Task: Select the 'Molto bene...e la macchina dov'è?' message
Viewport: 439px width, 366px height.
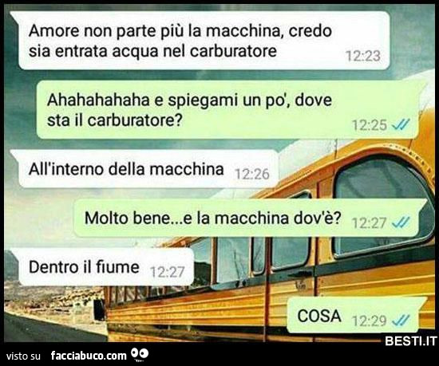Action: pos(248,218)
